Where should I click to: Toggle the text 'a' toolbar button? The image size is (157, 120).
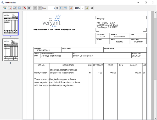pyautogui.click(x=92, y=8)
